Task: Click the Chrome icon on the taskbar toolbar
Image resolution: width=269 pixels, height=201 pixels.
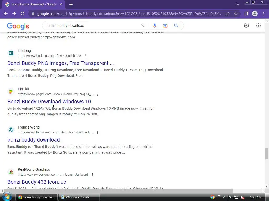Action: (x=212, y=197)
